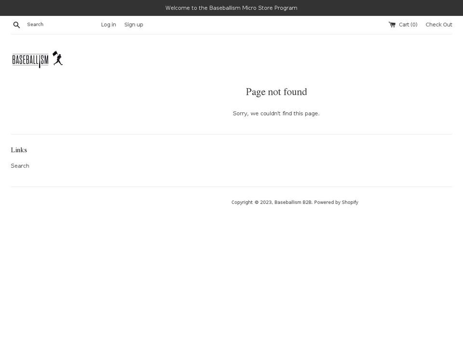Click the Baseballism B2B footer link
The height and width of the screenshot is (347, 463).
[293, 202]
